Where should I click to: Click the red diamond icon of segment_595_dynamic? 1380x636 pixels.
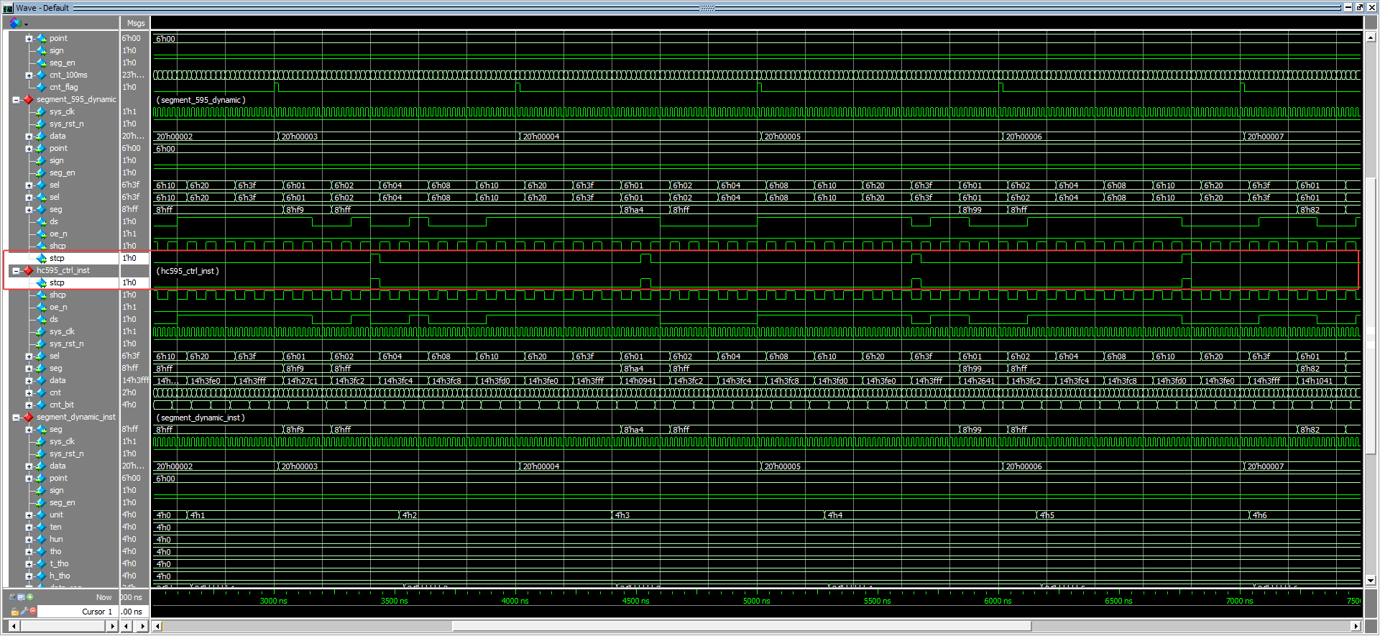pos(28,99)
